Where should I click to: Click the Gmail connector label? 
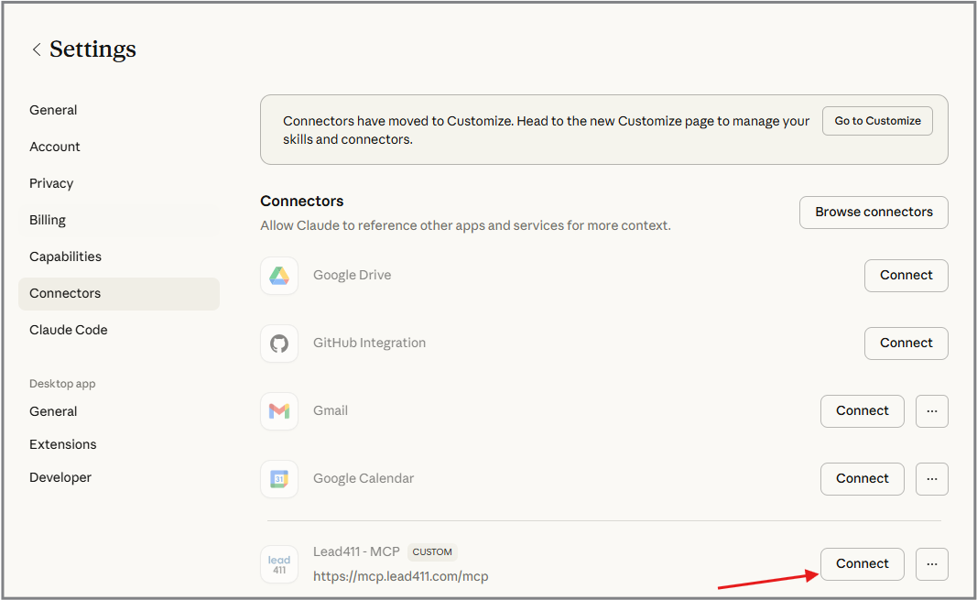point(331,411)
